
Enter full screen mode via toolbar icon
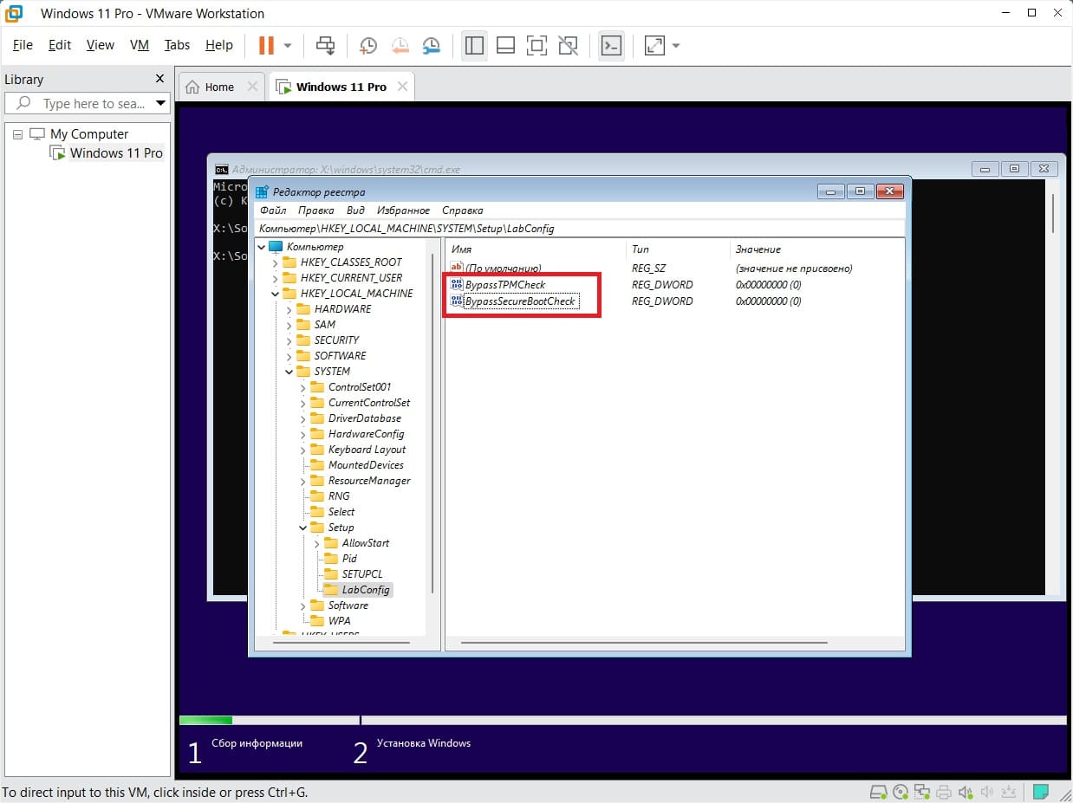(537, 46)
